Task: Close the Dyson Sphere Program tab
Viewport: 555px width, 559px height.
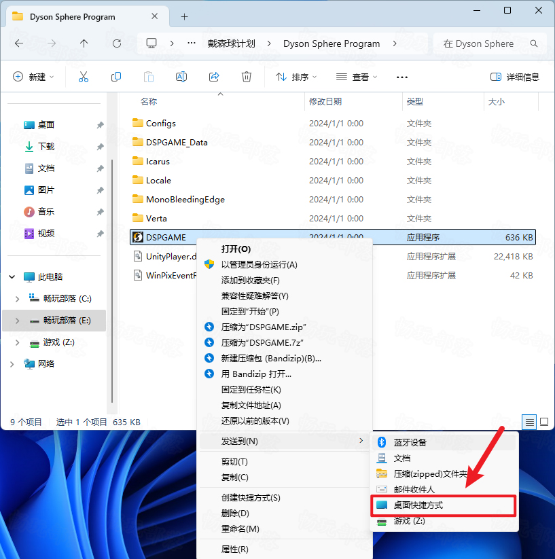Action: pyautogui.click(x=154, y=16)
